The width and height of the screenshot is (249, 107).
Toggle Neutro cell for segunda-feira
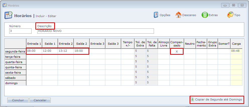(190, 51)
